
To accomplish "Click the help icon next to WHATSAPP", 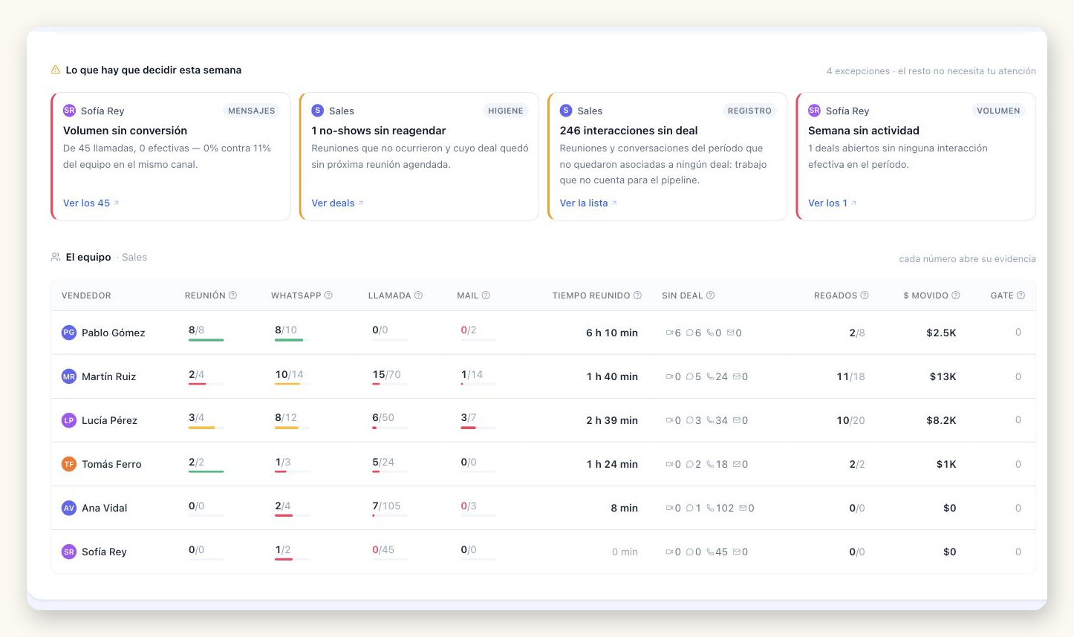I will [328, 295].
